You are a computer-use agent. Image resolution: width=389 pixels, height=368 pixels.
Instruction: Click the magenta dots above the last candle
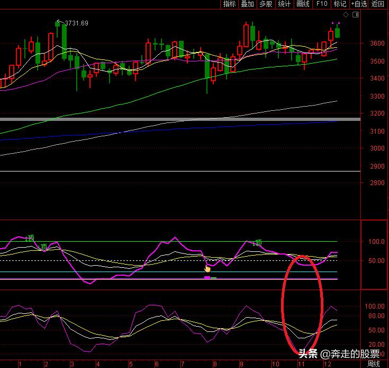coord(335,23)
